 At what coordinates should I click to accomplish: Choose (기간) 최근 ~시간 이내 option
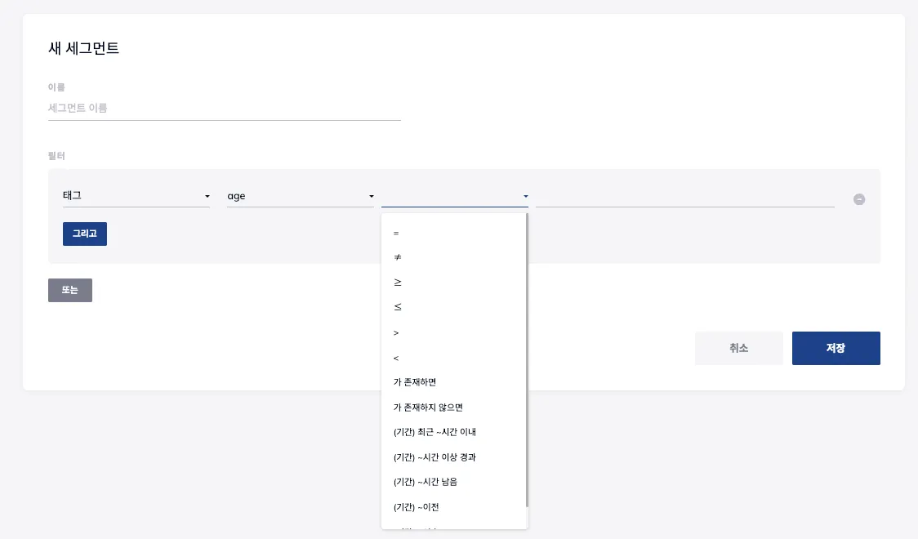click(x=454, y=432)
